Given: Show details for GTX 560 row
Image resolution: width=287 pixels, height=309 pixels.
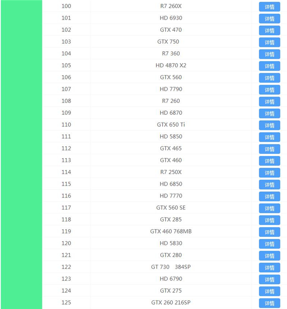Looking at the screenshot, I should click(269, 78).
